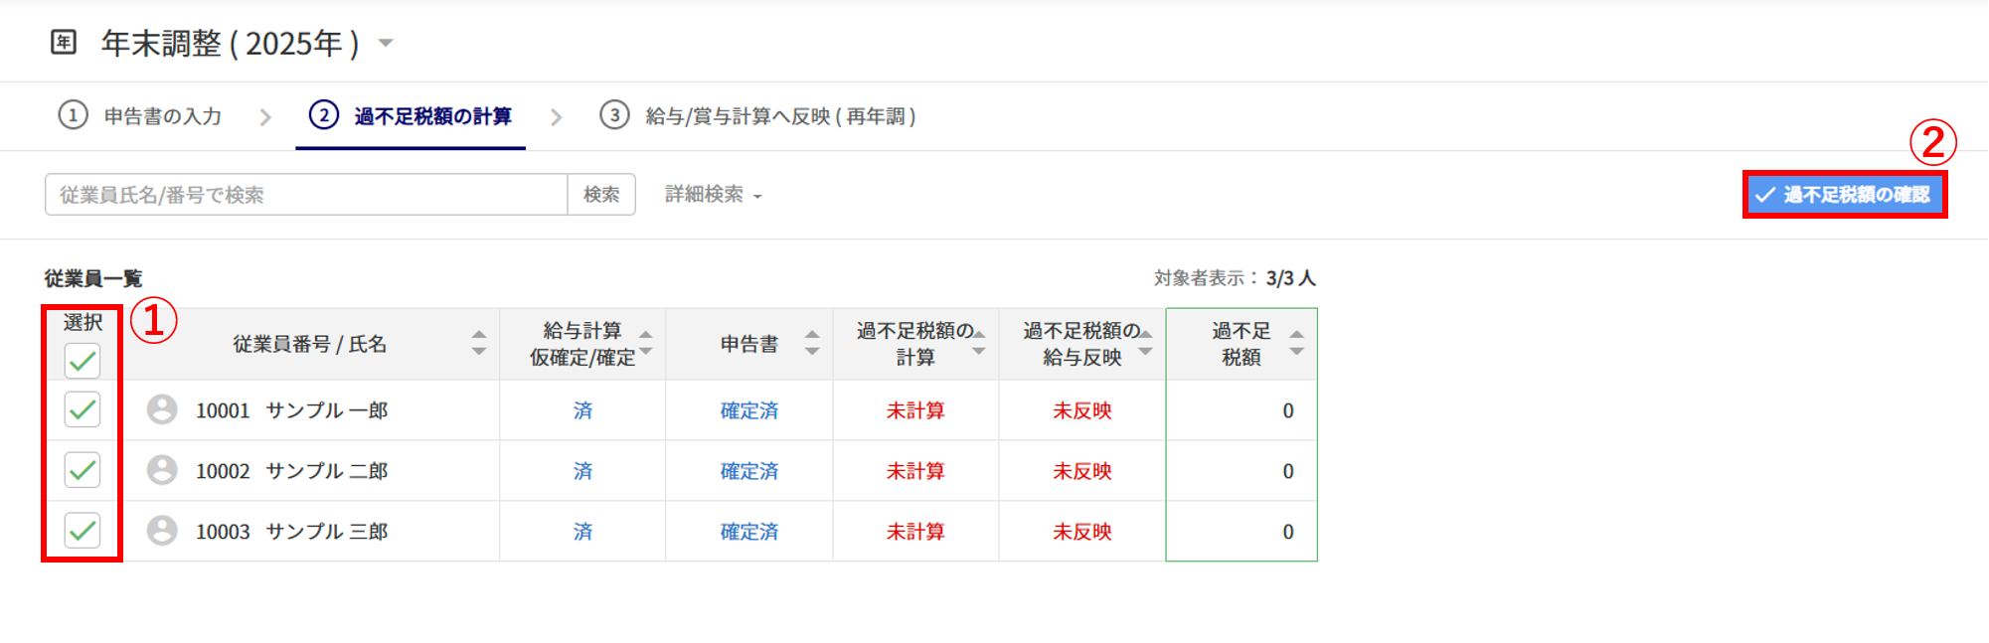This screenshot has height=643, width=1989.
Task: Uncheck the checkbox for employee 10003
Action: coord(83,531)
